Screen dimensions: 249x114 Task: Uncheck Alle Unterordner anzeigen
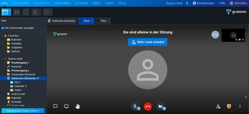coord(2,28)
